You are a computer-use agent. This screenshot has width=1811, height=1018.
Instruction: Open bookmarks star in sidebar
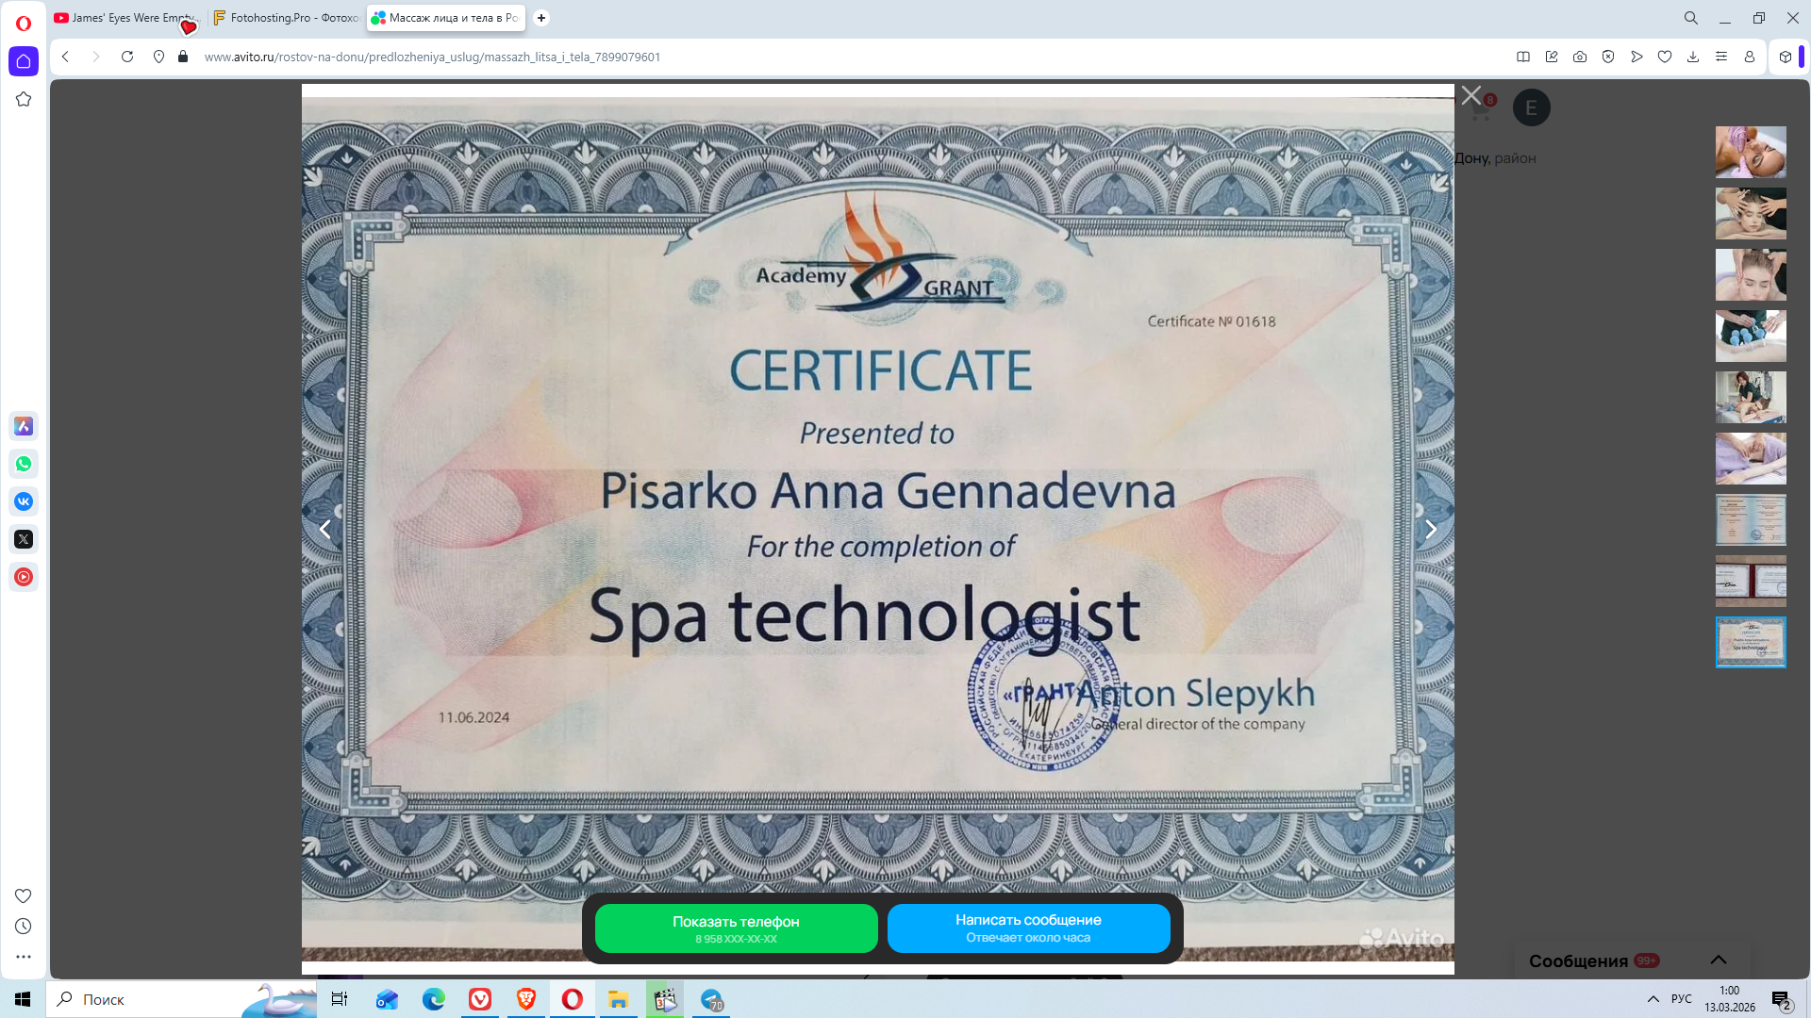click(x=24, y=99)
